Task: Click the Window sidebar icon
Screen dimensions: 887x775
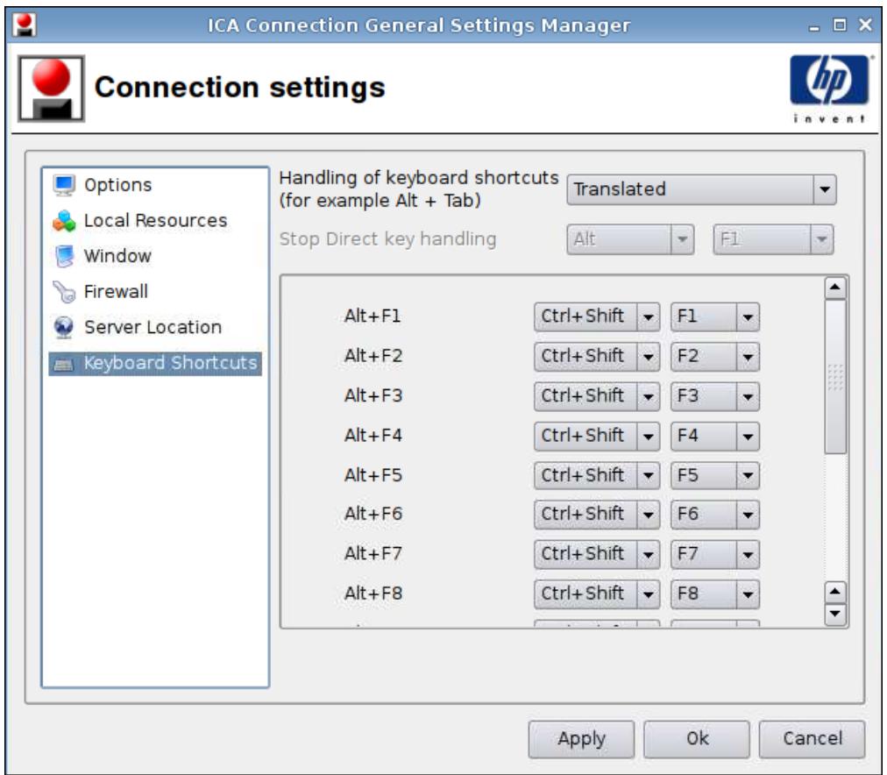Action: (x=64, y=256)
